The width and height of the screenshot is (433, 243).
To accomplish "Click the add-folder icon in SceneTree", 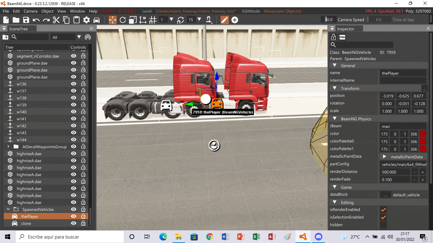I will pyautogui.click(x=5, y=37).
